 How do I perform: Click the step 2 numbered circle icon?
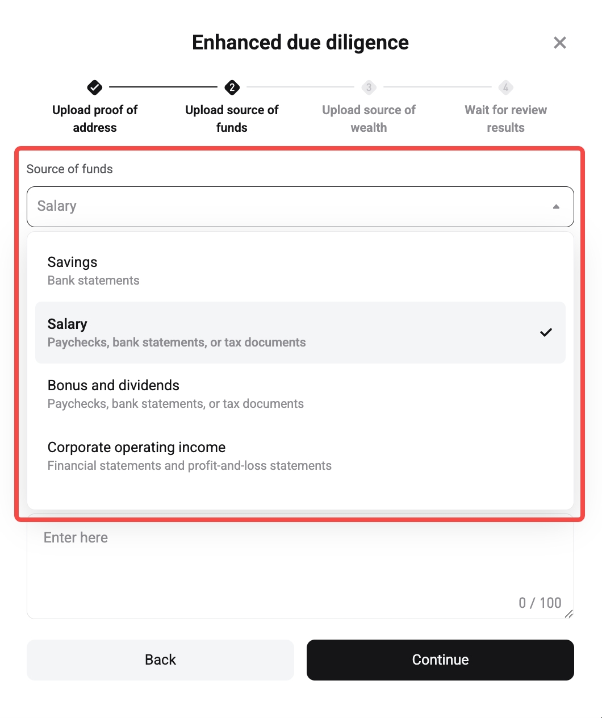tap(232, 87)
